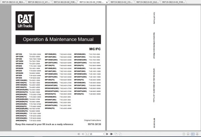Enable single page view layout
The width and height of the screenshot is (201, 137).
184,134
